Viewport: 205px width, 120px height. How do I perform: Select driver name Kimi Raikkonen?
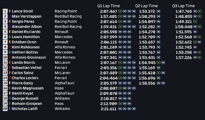[26, 47]
